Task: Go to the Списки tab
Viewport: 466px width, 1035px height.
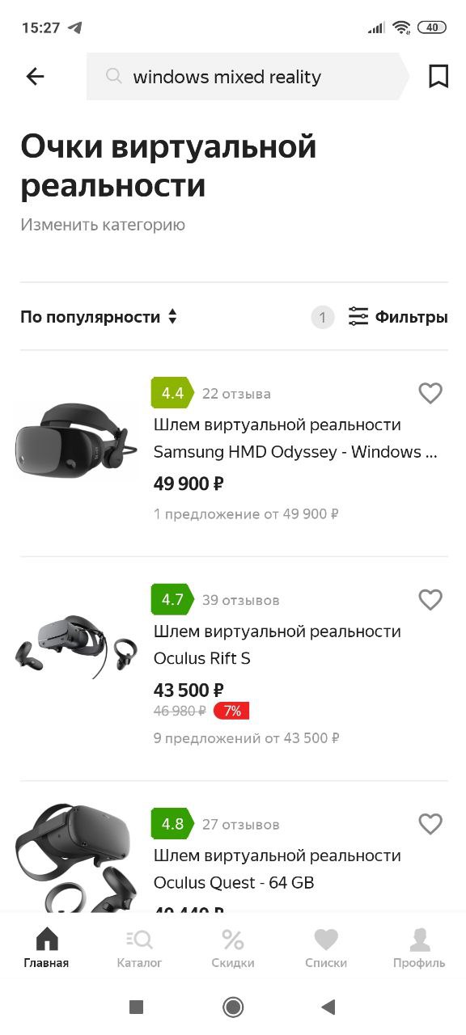Action: 326,948
